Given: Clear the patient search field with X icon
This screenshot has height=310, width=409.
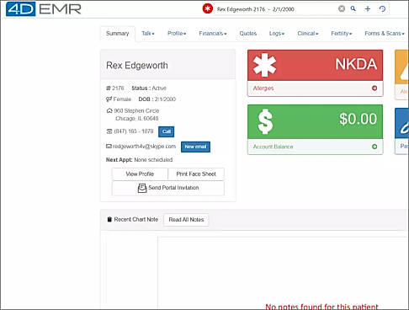Looking at the screenshot, I should tap(342, 8).
